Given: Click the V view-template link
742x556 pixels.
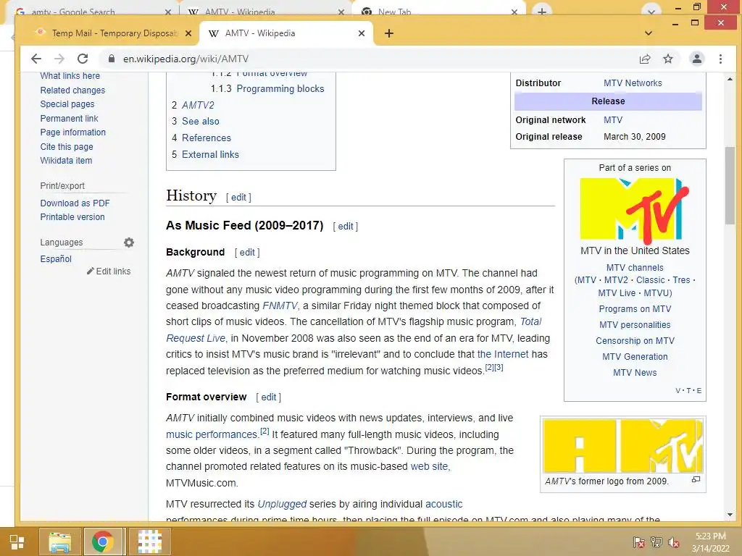Looking at the screenshot, I should (678, 390).
